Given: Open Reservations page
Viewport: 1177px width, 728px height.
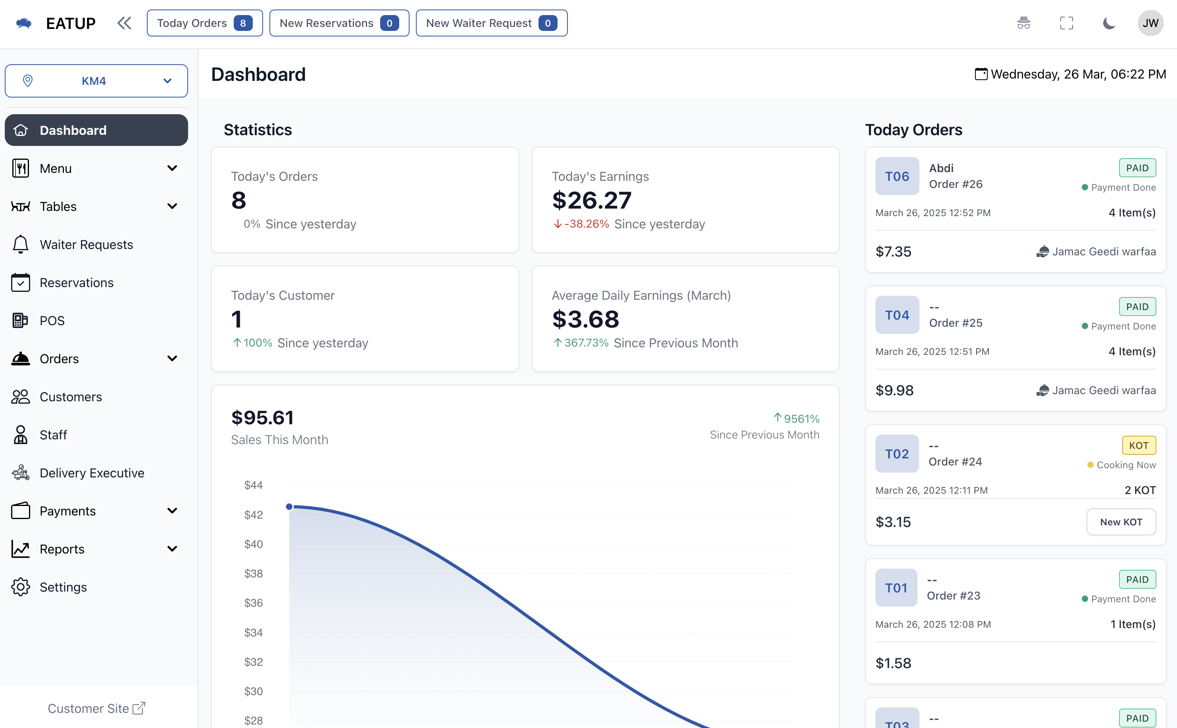Looking at the screenshot, I should pyautogui.click(x=96, y=283).
